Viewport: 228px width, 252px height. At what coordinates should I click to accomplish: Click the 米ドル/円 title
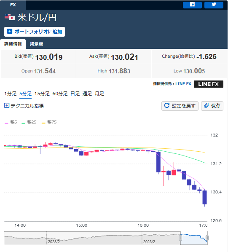[37, 17]
